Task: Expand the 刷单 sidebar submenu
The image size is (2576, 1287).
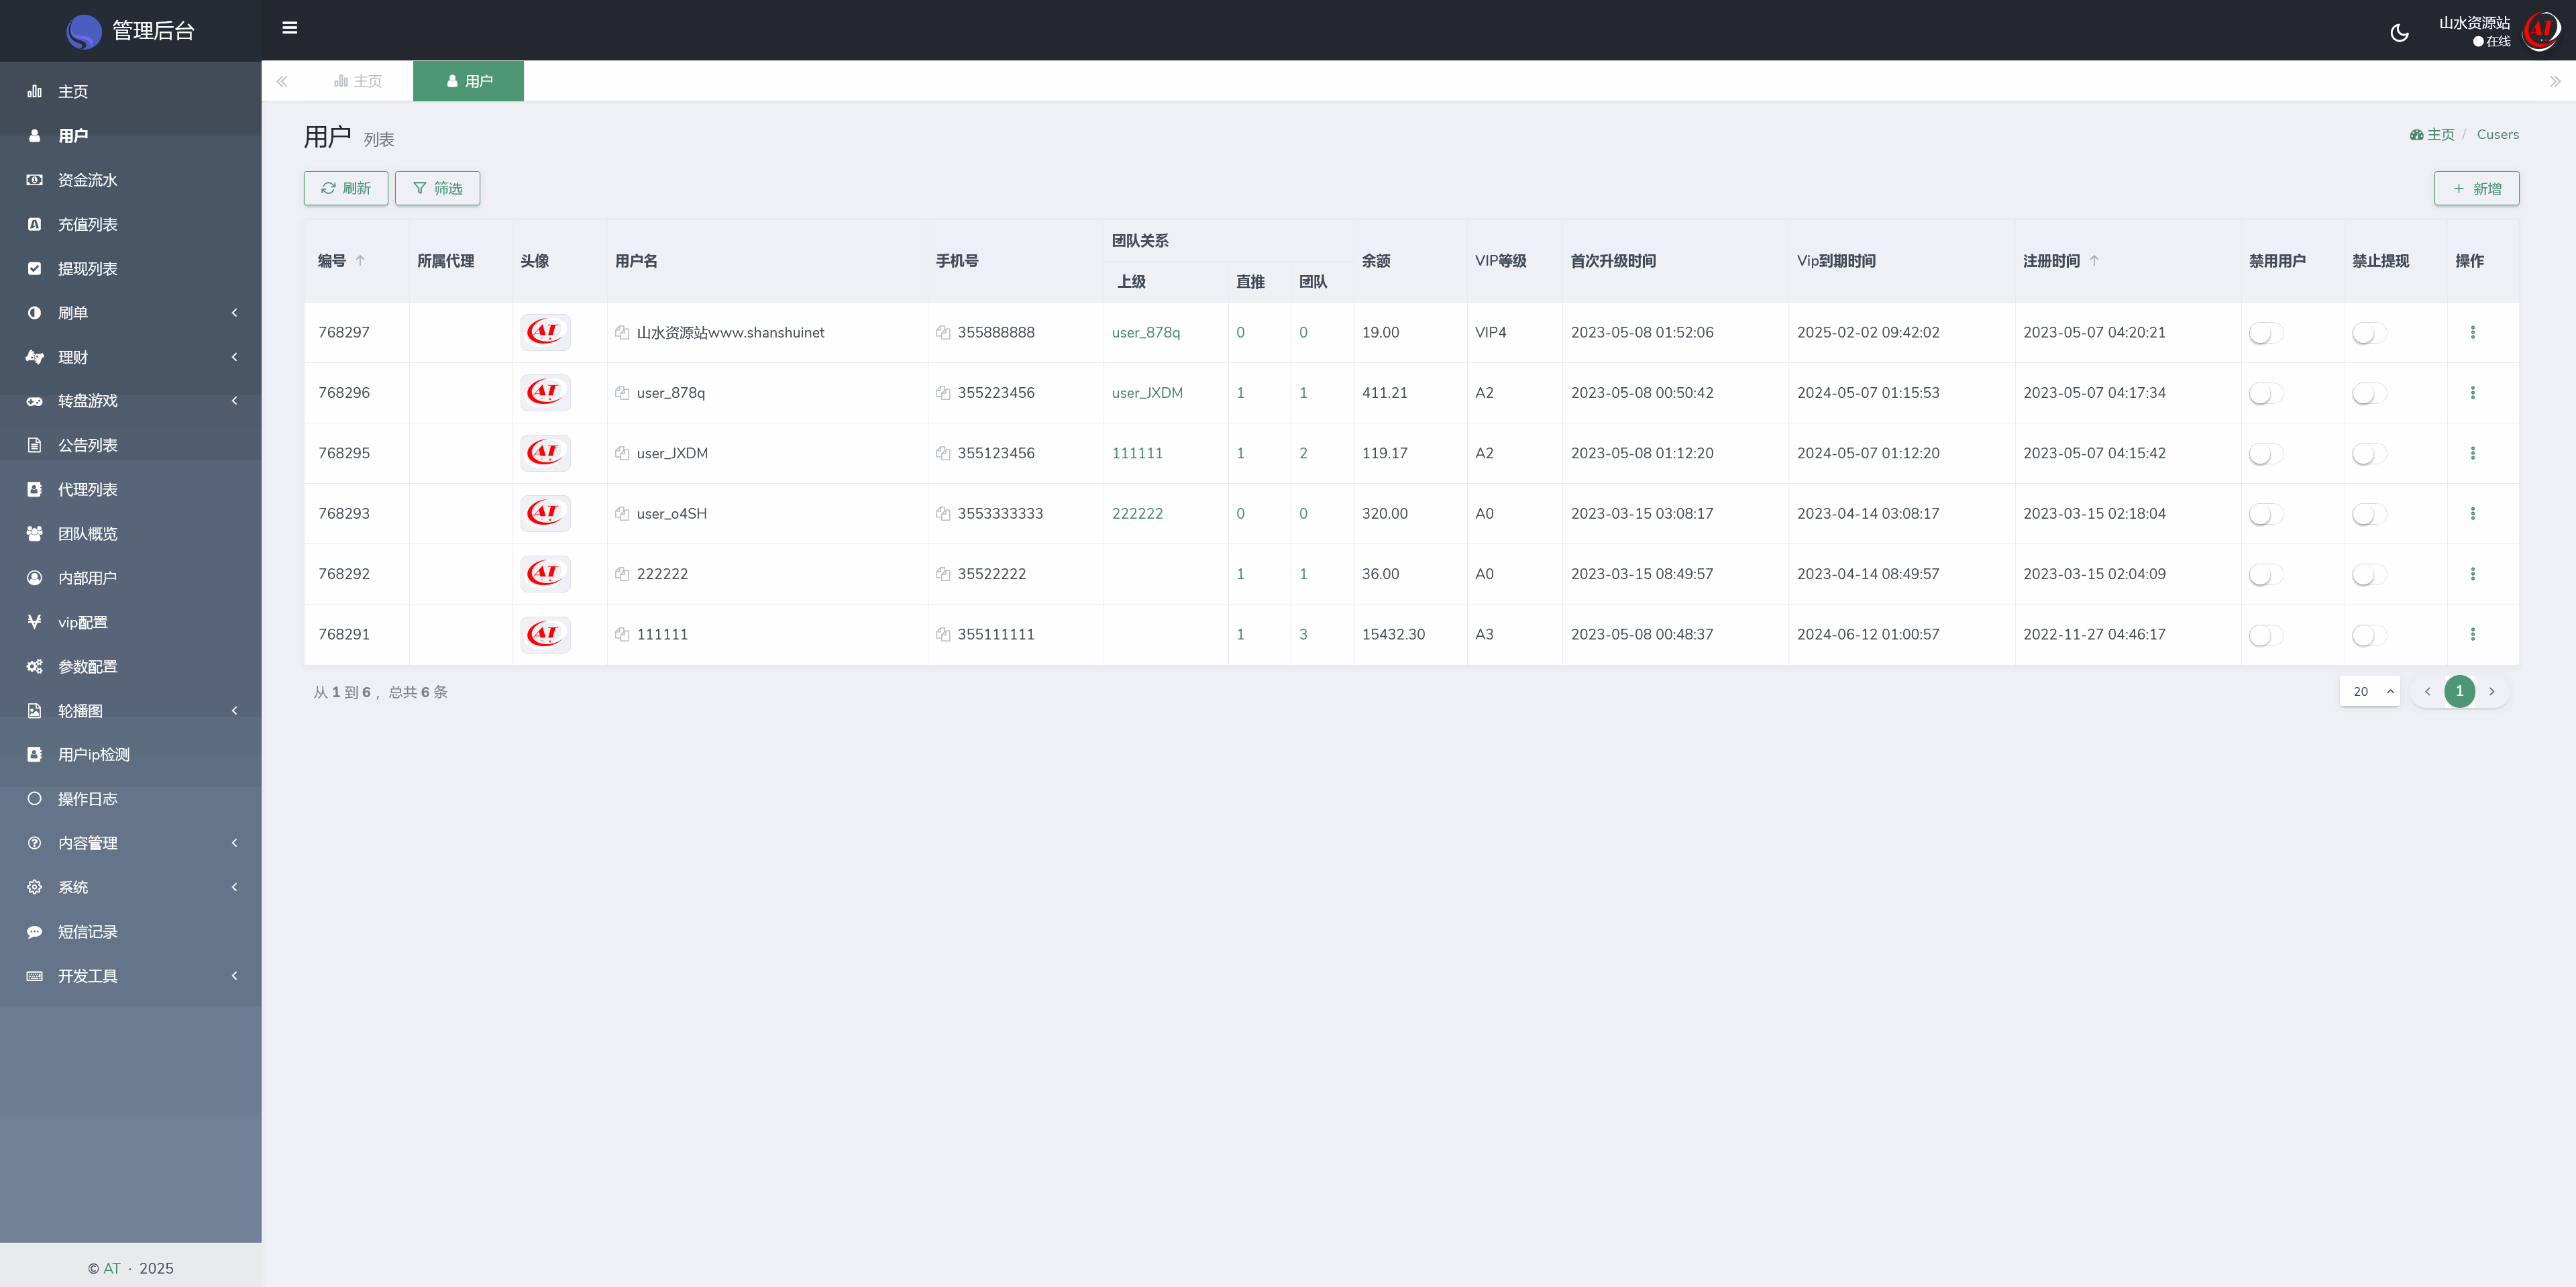Action: point(130,313)
